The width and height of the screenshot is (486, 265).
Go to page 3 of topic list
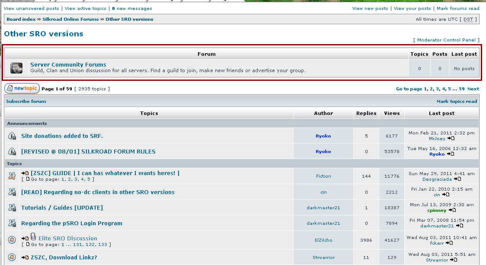point(438,89)
